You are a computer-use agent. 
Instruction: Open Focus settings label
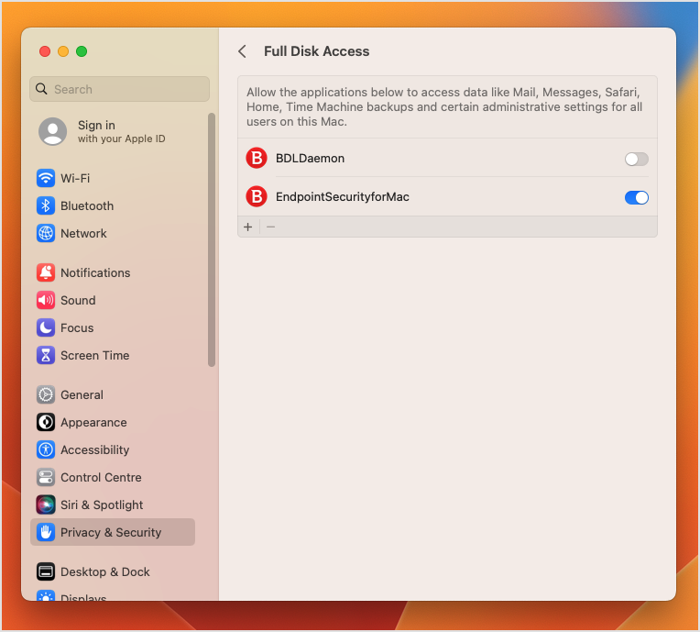(x=77, y=327)
